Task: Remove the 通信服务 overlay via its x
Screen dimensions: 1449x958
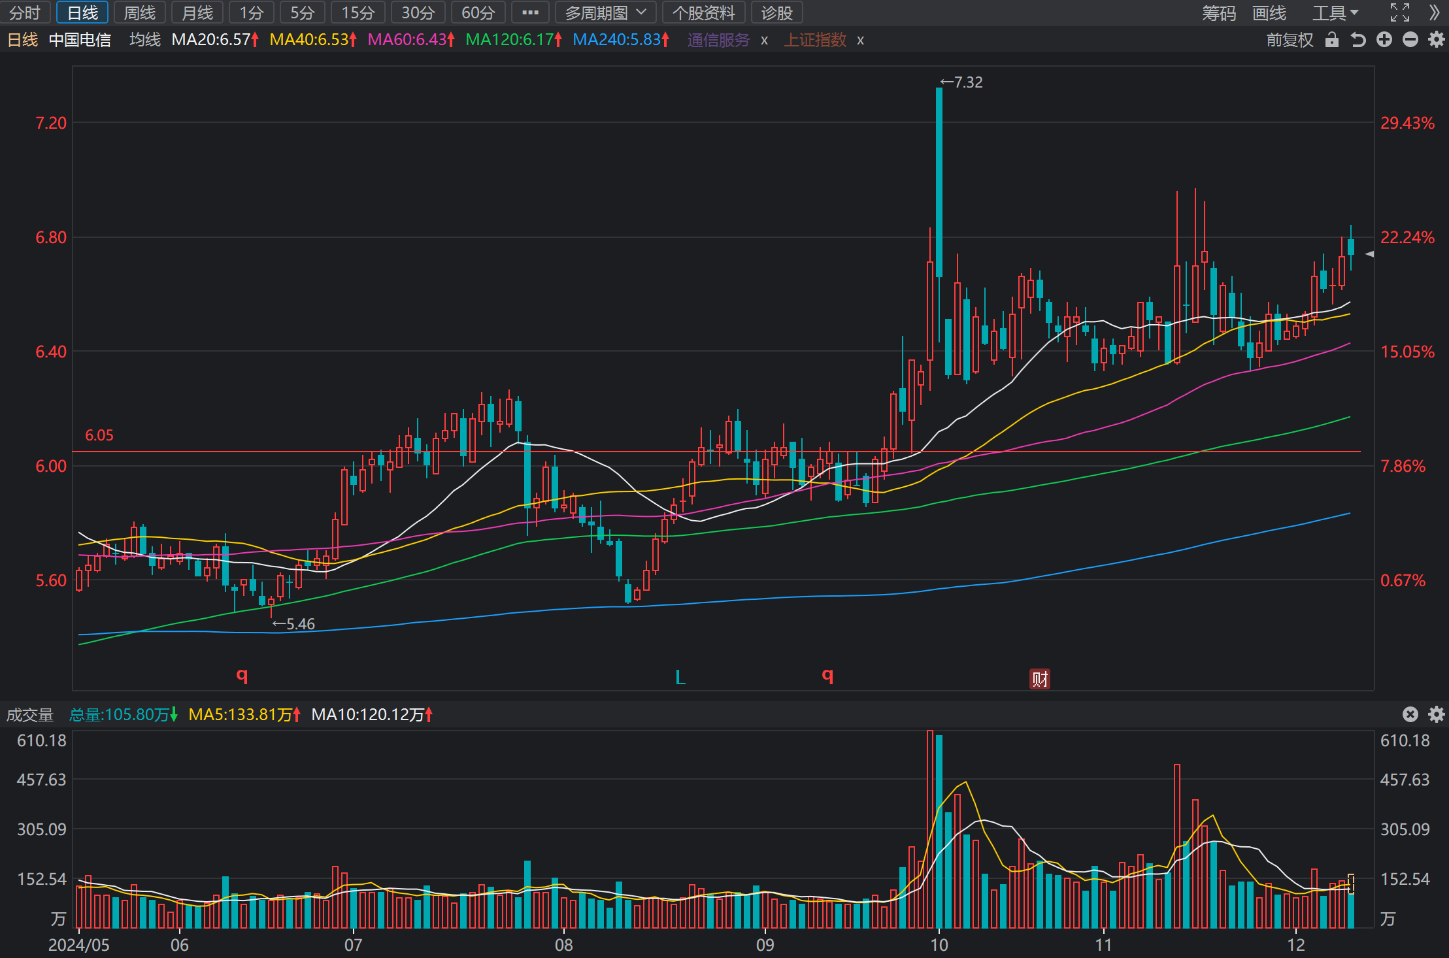Action: 764,41
